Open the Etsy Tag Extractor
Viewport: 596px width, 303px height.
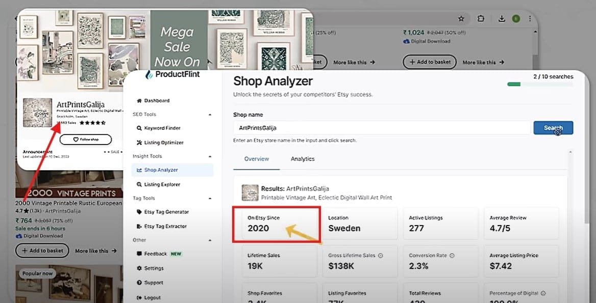[x=165, y=226]
